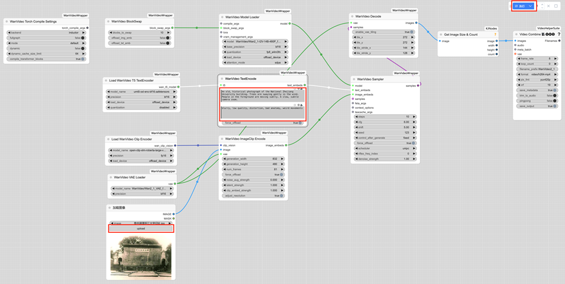
Task: Click the seed 123 value field
Action: [385, 132]
